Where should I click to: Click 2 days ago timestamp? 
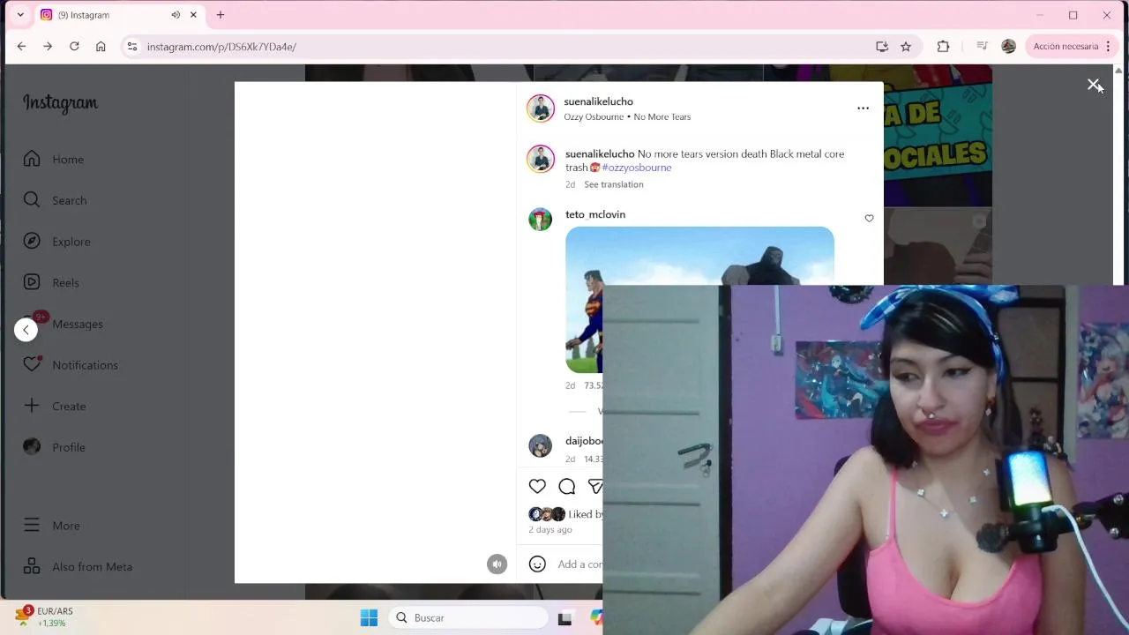click(550, 529)
